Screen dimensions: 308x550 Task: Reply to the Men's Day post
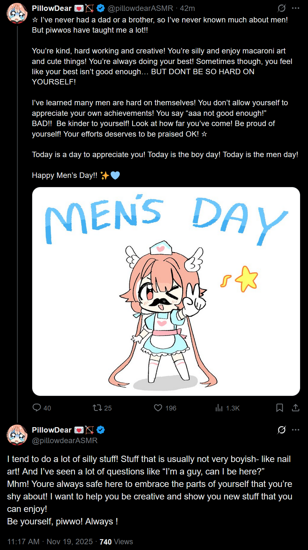click(37, 408)
